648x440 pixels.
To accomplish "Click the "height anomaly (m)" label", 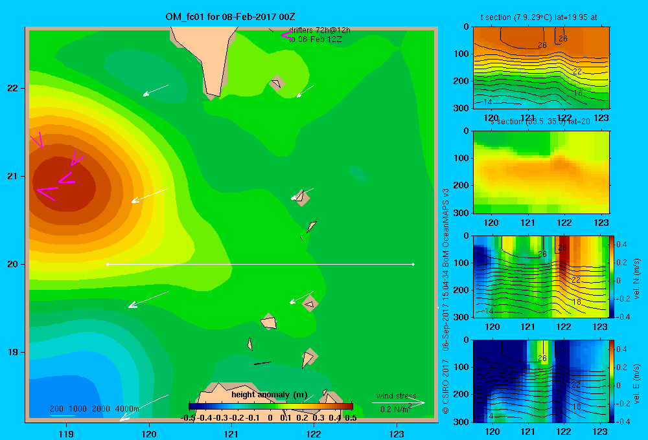I will coord(270,395).
